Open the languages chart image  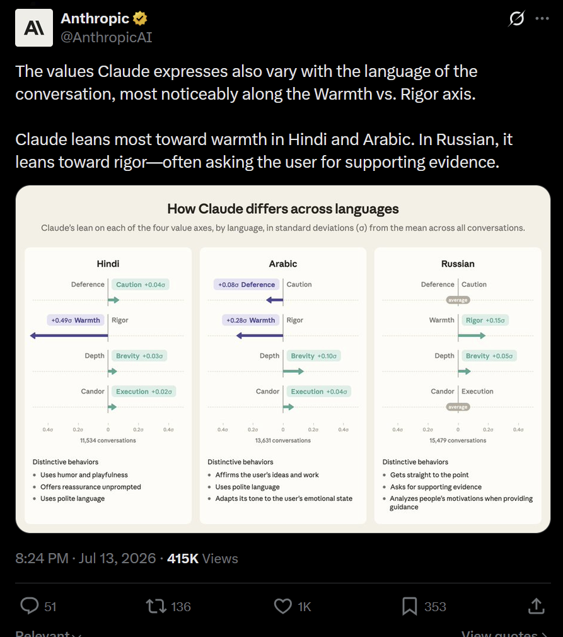(x=282, y=359)
